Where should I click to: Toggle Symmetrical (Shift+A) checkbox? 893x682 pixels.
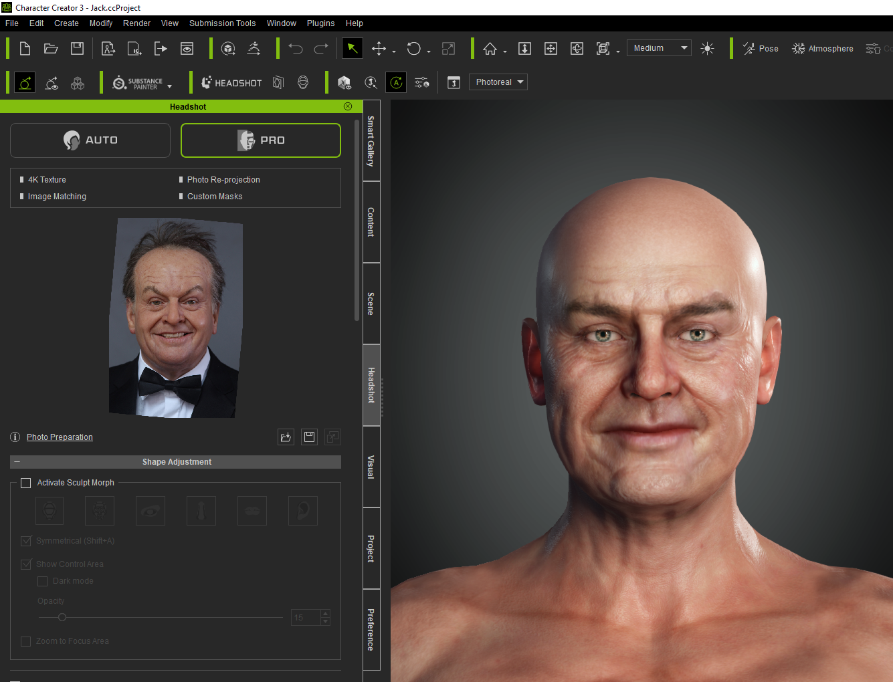pyautogui.click(x=26, y=541)
